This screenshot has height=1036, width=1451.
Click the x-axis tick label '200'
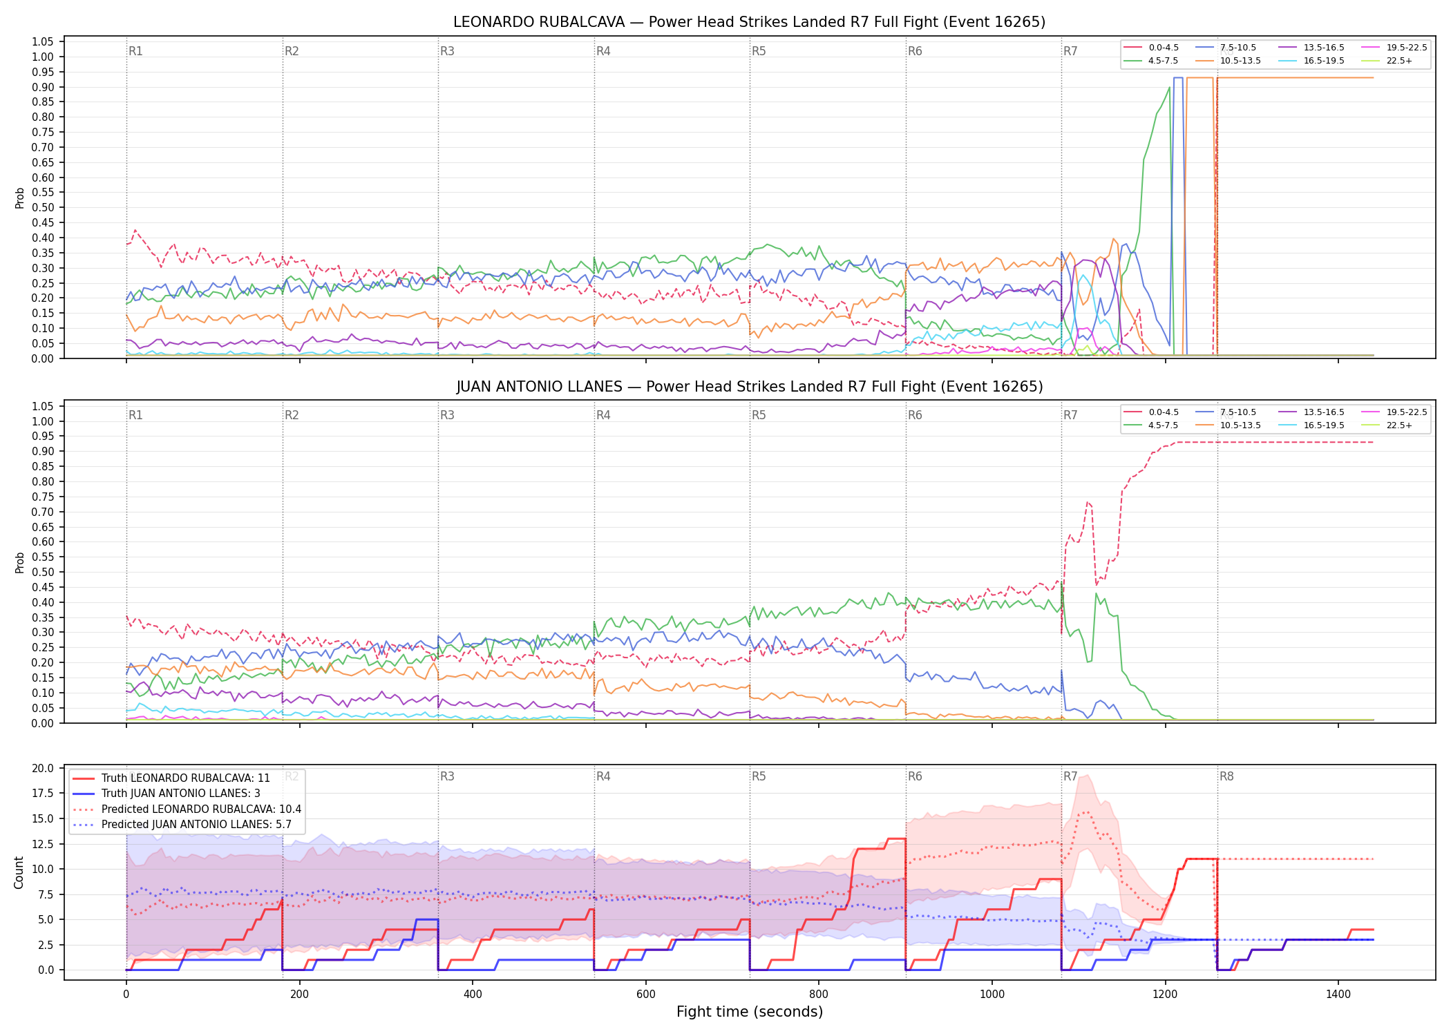[299, 995]
